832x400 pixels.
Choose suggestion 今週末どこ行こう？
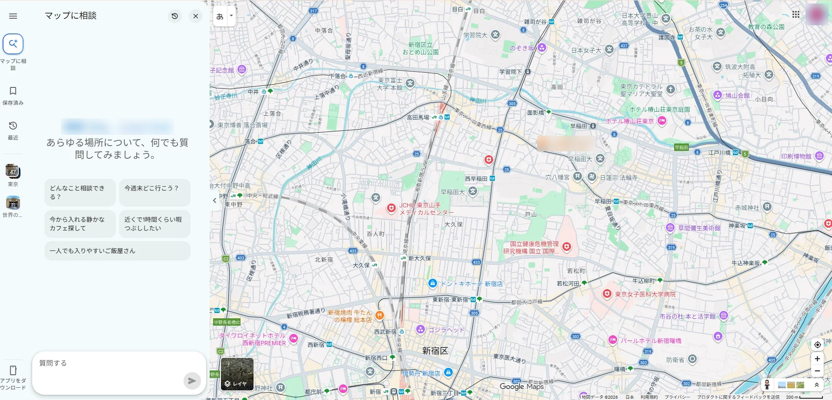(155, 193)
